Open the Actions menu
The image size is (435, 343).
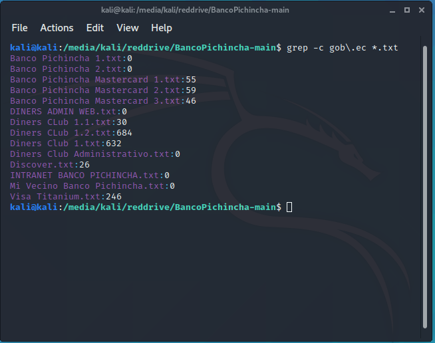coord(57,28)
